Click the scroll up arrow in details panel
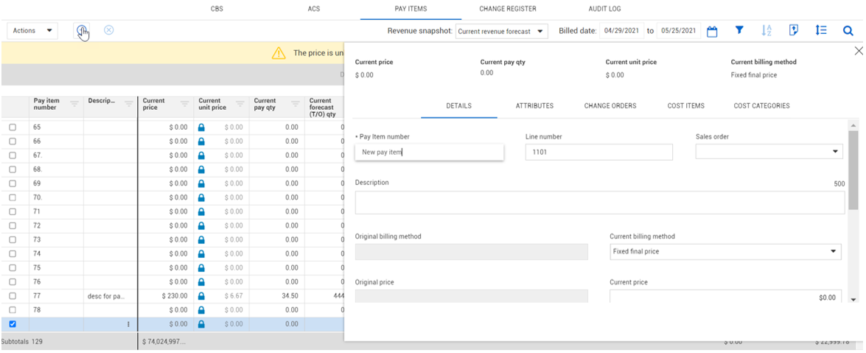This screenshot has height=353, width=866. 853,125
